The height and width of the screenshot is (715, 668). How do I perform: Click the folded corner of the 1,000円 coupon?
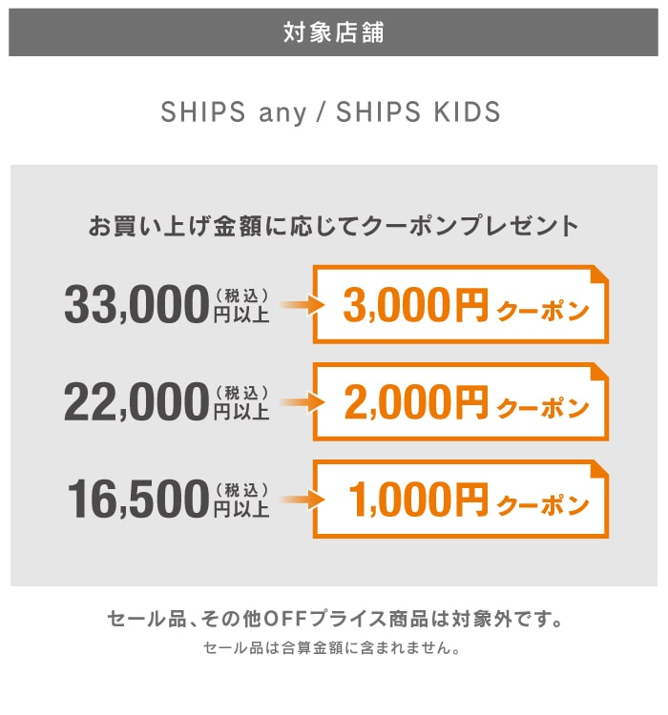[599, 468]
